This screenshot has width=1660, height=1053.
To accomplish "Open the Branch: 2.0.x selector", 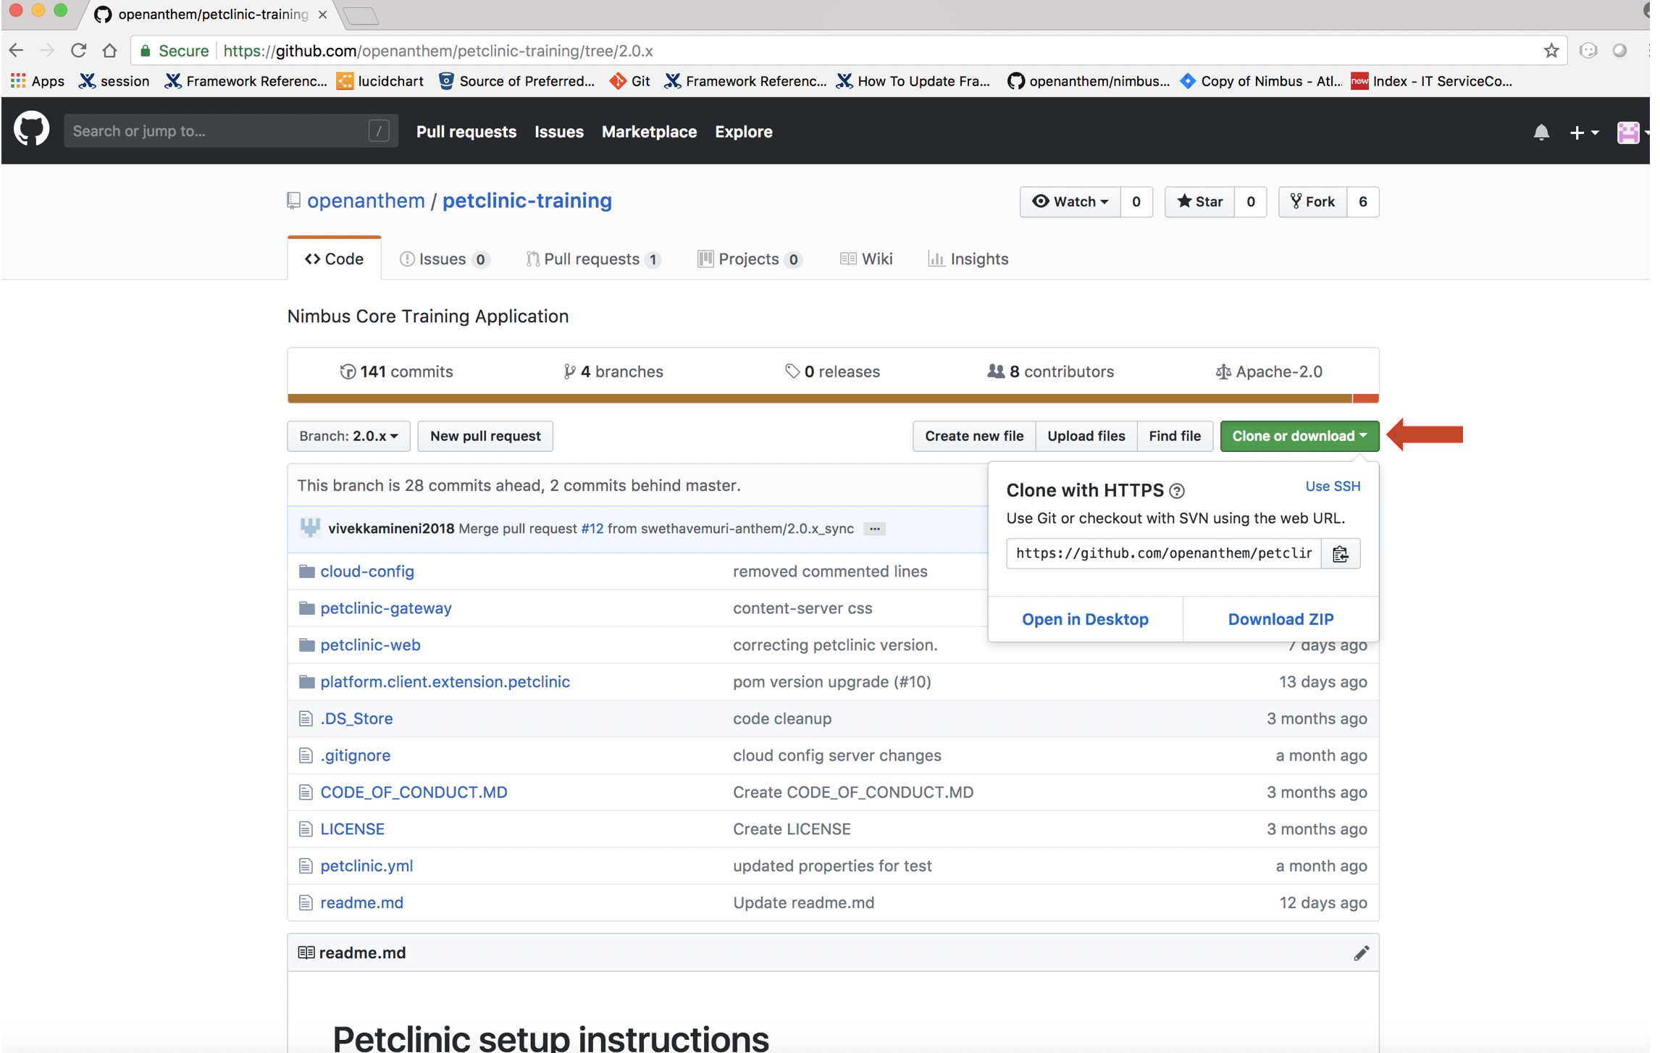I will pos(348,436).
